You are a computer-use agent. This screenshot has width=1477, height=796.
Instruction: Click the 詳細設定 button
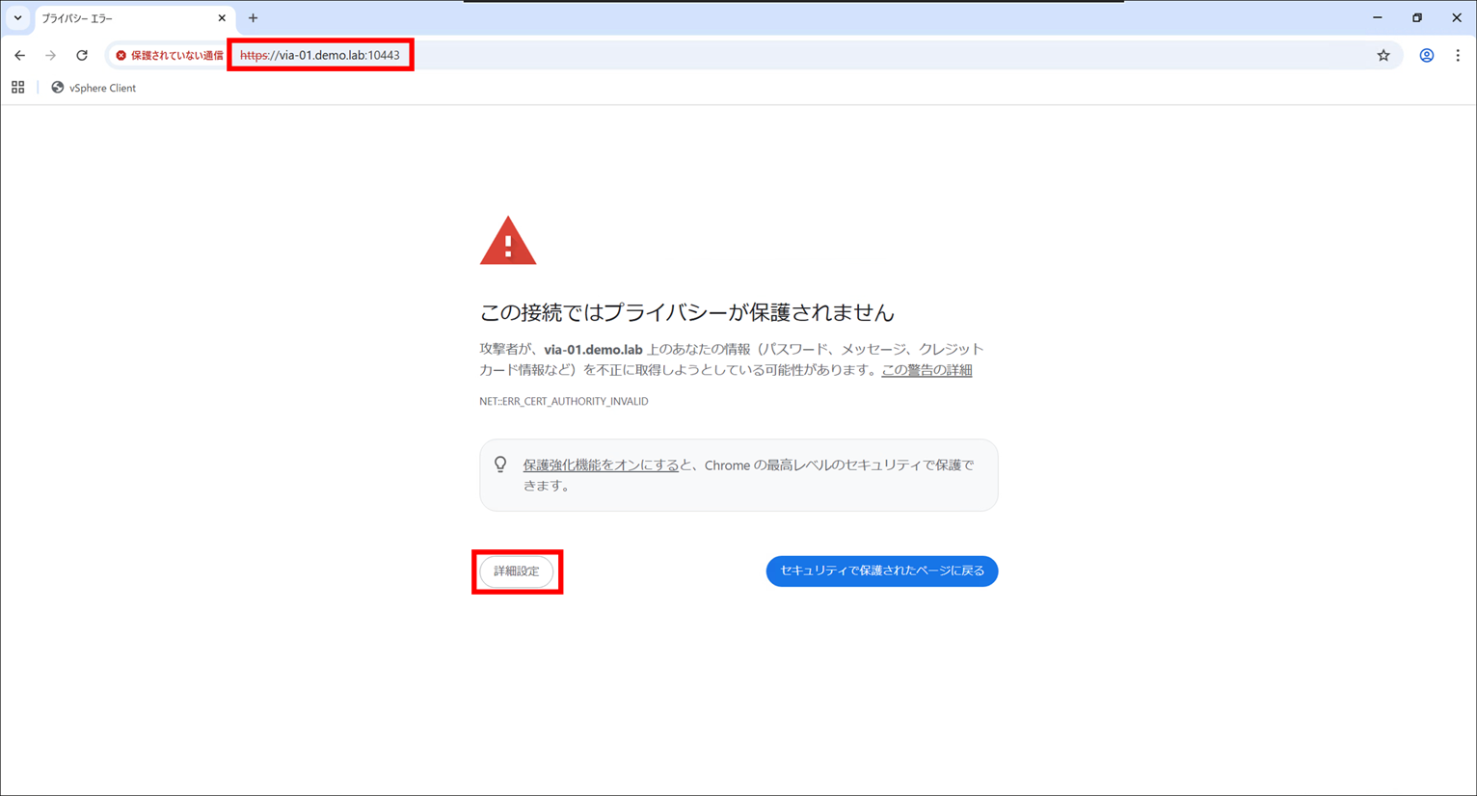click(517, 570)
